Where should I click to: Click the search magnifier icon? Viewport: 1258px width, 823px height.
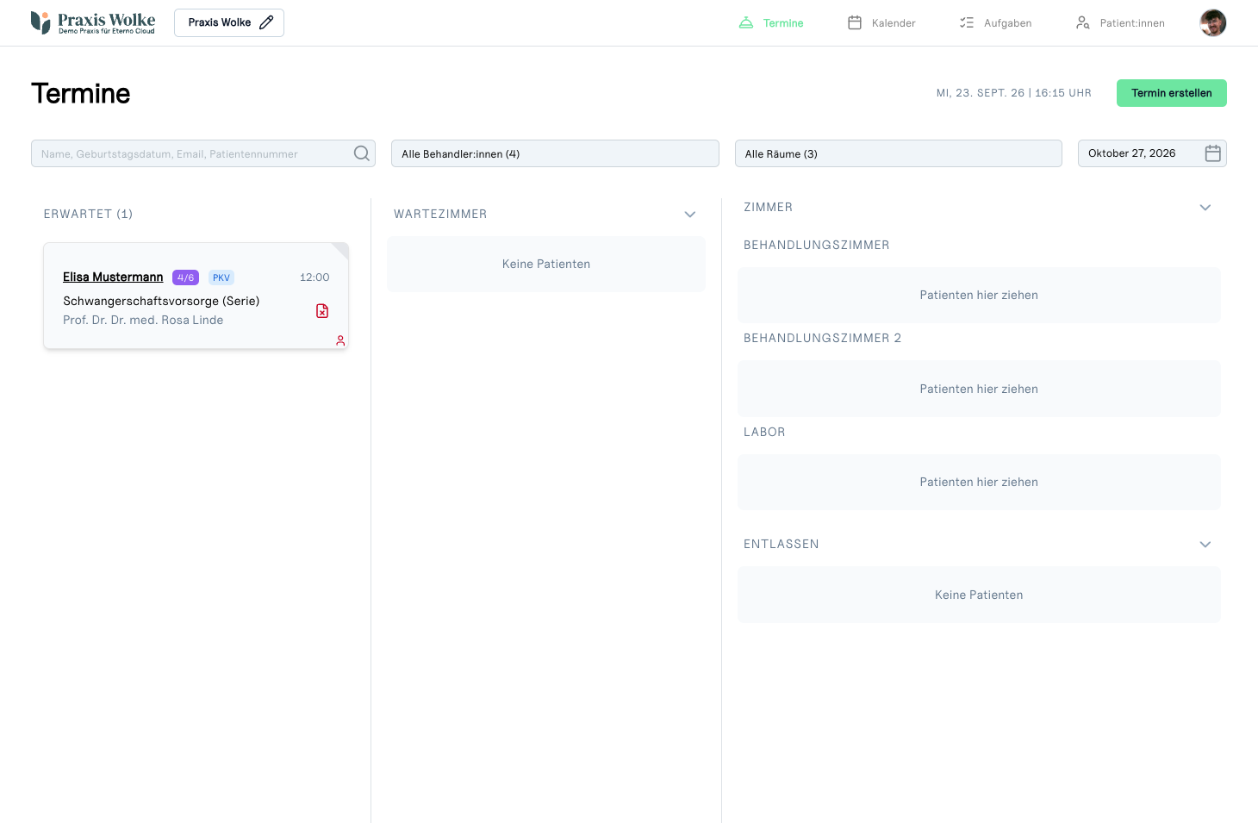click(x=362, y=153)
